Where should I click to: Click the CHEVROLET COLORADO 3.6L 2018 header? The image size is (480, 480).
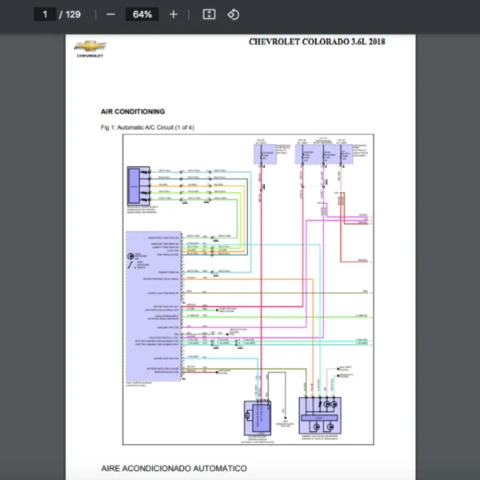pyautogui.click(x=316, y=42)
